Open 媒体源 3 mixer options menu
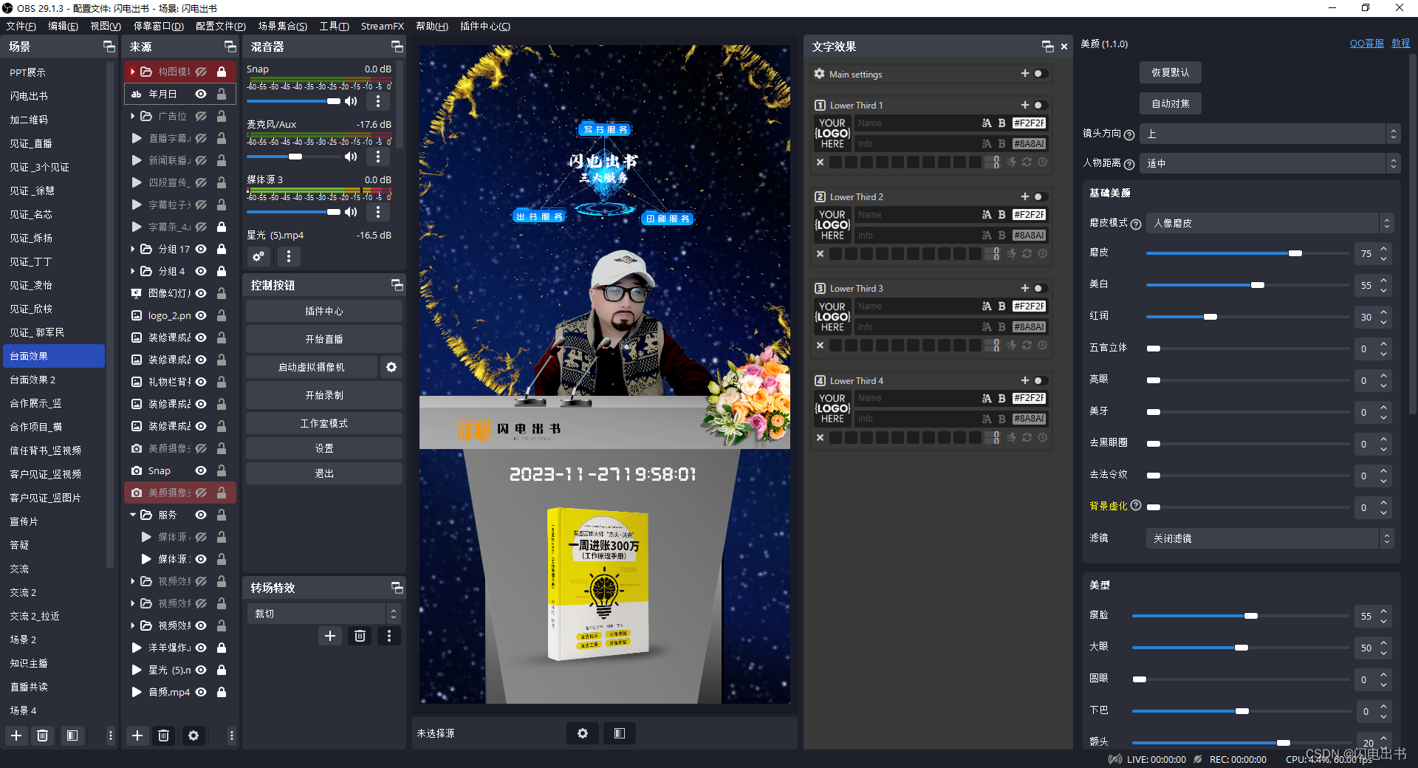This screenshot has width=1418, height=768. click(x=378, y=212)
